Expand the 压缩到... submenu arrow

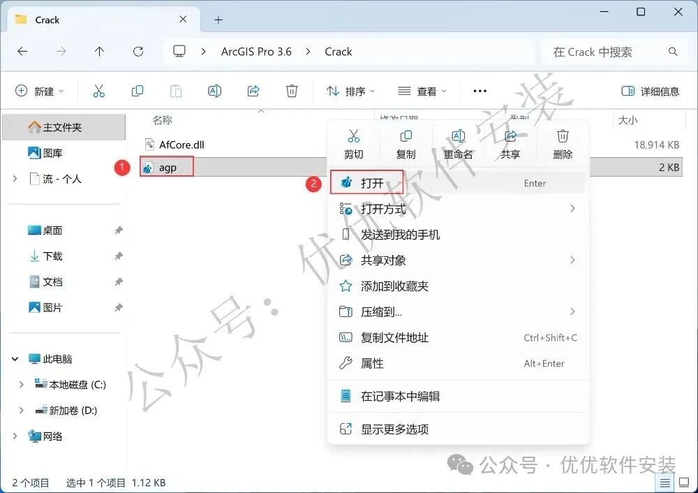point(572,311)
